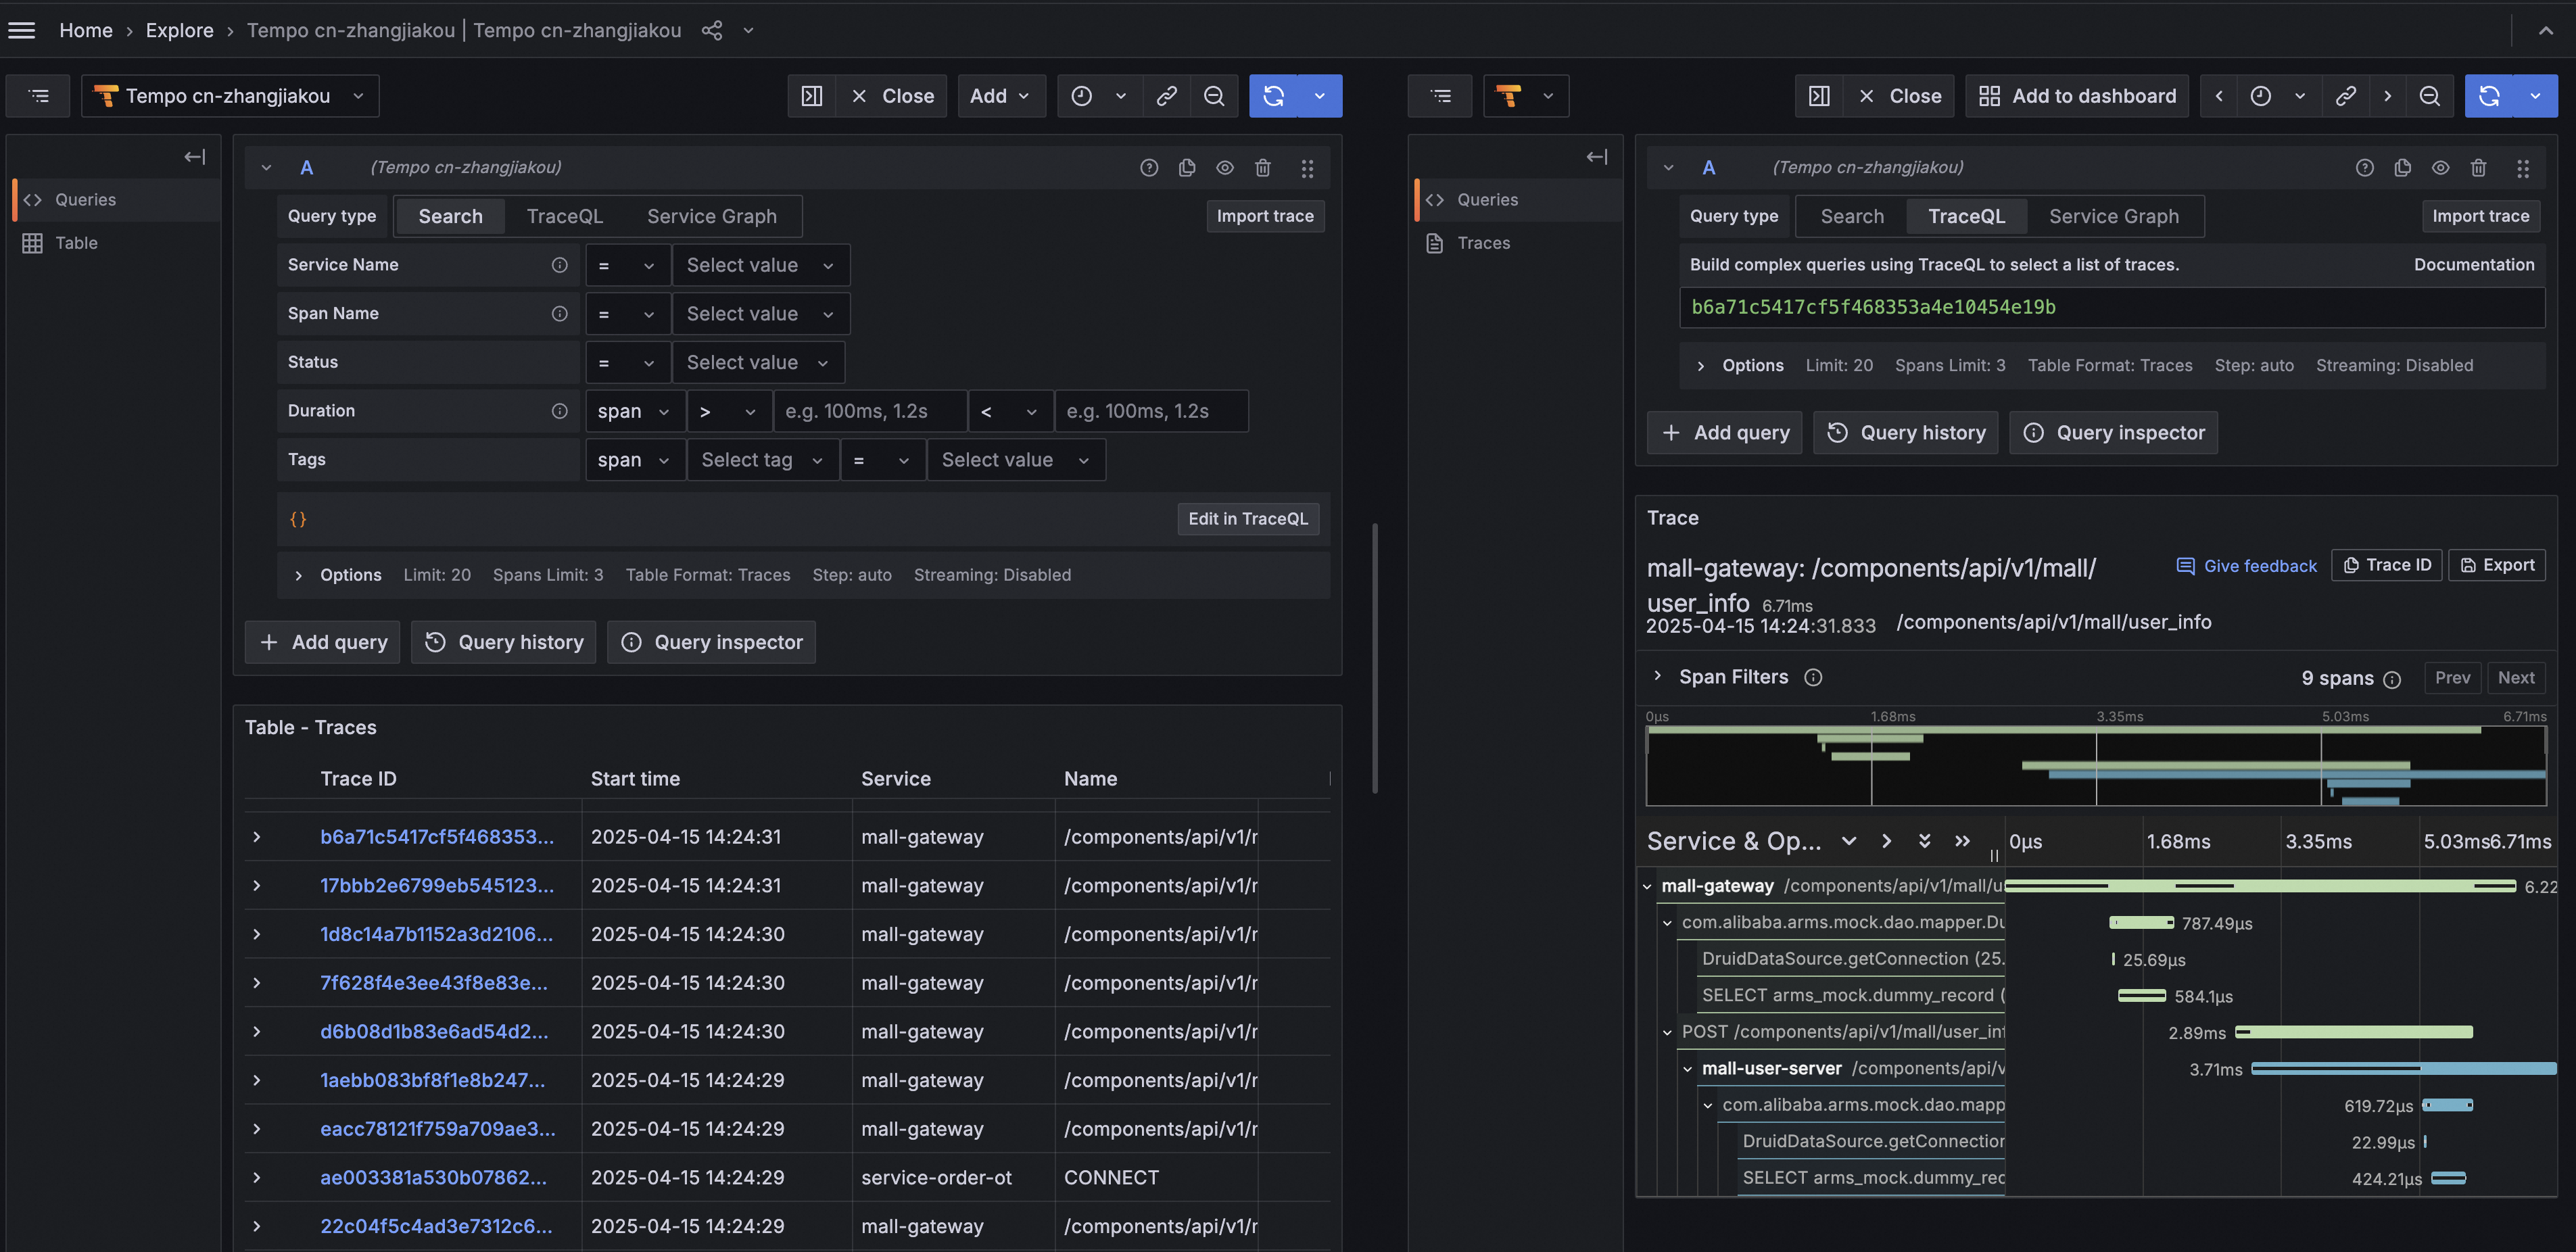Open the Table item in the left sidebar
The height and width of the screenshot is (1252, 2576).
coord(76,243)
